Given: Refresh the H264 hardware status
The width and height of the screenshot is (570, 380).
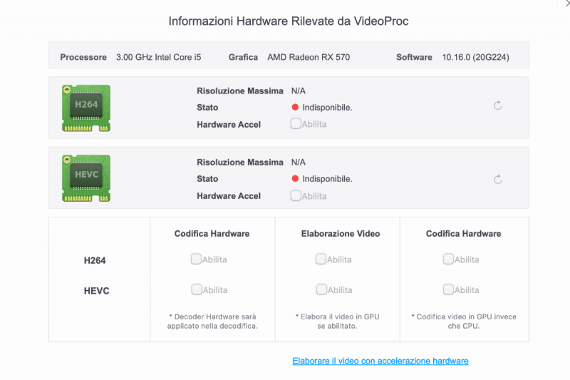Looking at the screenshot, I should (497, 106).
